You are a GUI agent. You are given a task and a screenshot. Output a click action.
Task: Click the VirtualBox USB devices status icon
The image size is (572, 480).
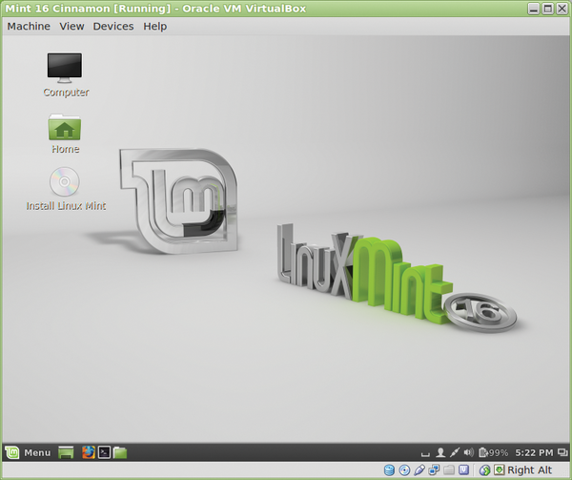point(419,470)
